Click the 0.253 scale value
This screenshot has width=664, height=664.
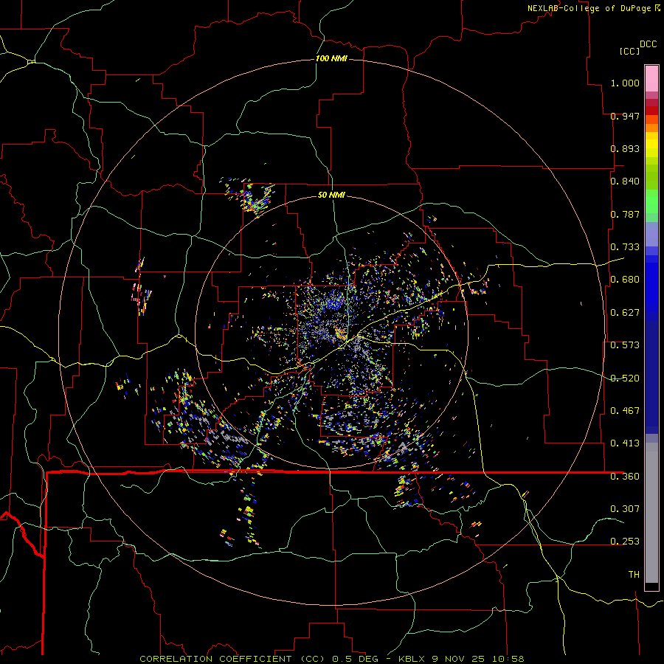coord(625,542)
